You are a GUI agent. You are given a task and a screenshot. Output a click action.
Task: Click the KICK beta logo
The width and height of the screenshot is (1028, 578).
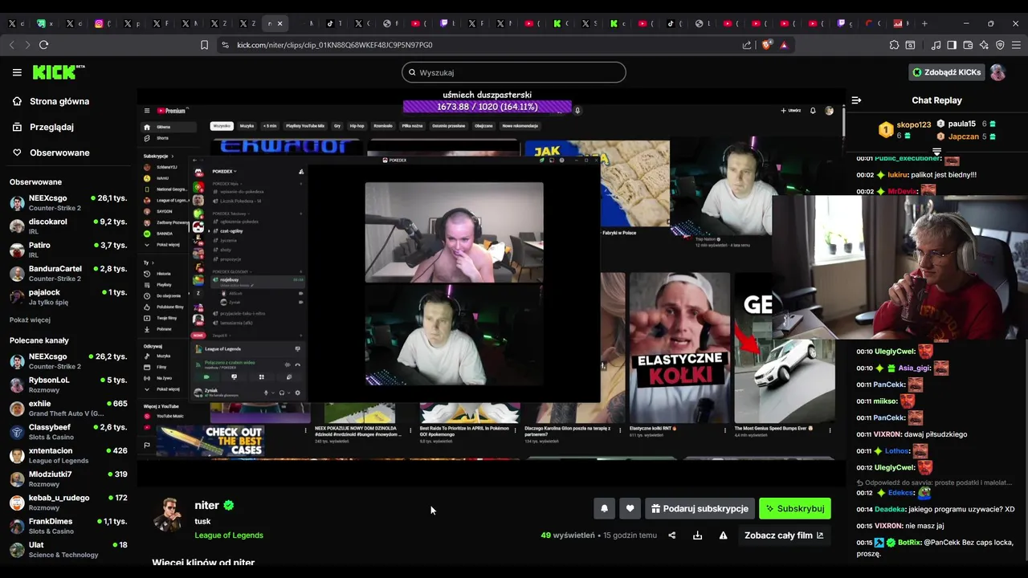point(59,72)
